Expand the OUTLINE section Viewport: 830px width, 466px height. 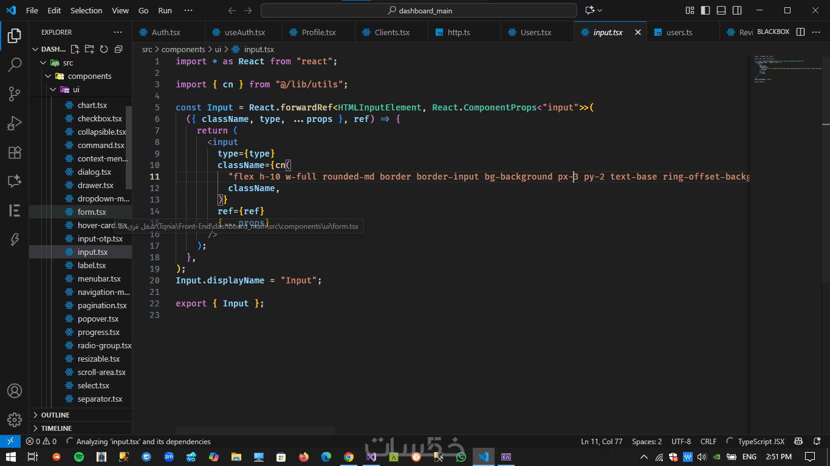click(55, 415)
